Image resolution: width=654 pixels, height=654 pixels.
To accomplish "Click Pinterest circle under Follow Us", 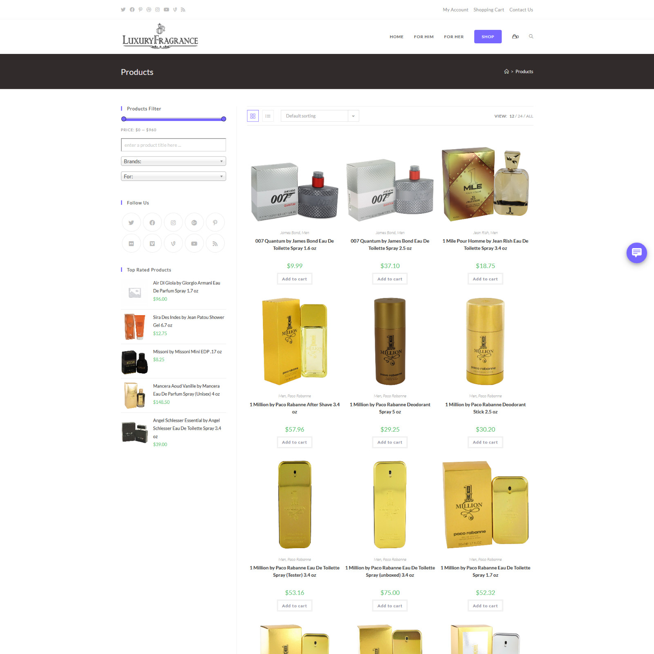I will pos(215,223).
